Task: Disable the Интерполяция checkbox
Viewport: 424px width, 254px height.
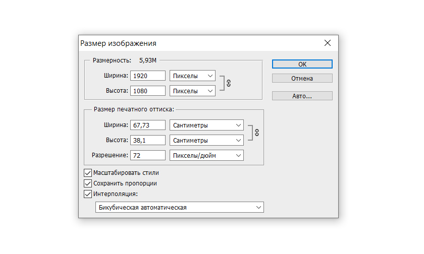Action: [x=87, y=194]
